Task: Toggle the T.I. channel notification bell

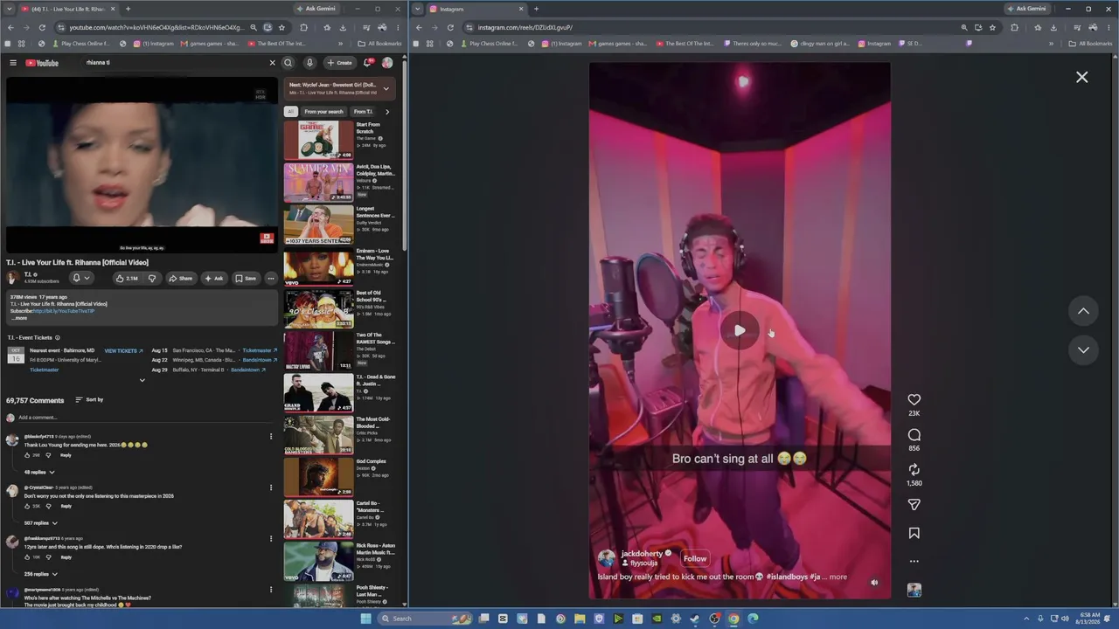Action: click(x=80, y=279)
